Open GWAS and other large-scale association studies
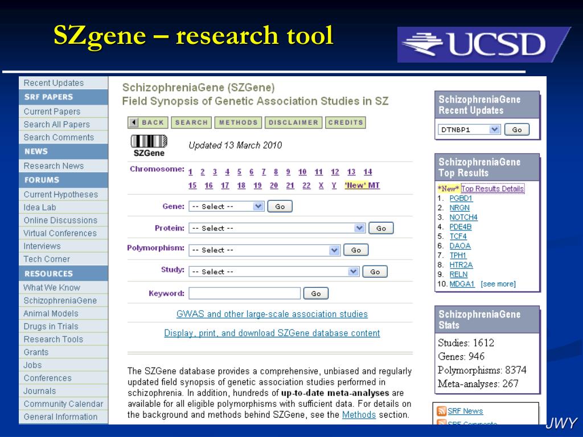Image resolution: width=583 pixels, height=437 pixels. [x=272, y=314]
